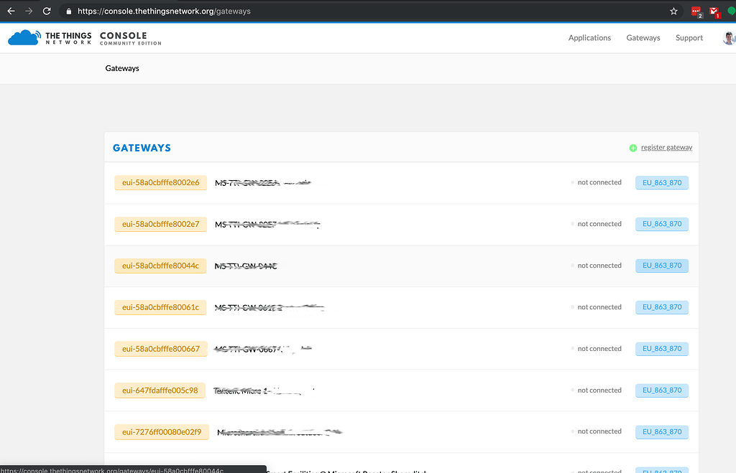Click the green plus register gateway icon
Viewport: 736px width, 473px height.
(x=633, y=147)
